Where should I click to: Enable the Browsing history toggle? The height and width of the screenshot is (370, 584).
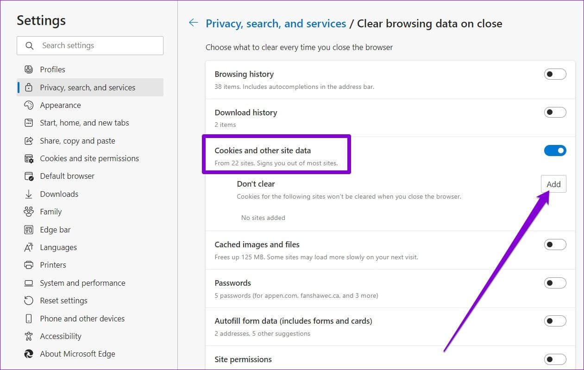tap(555, 74)
